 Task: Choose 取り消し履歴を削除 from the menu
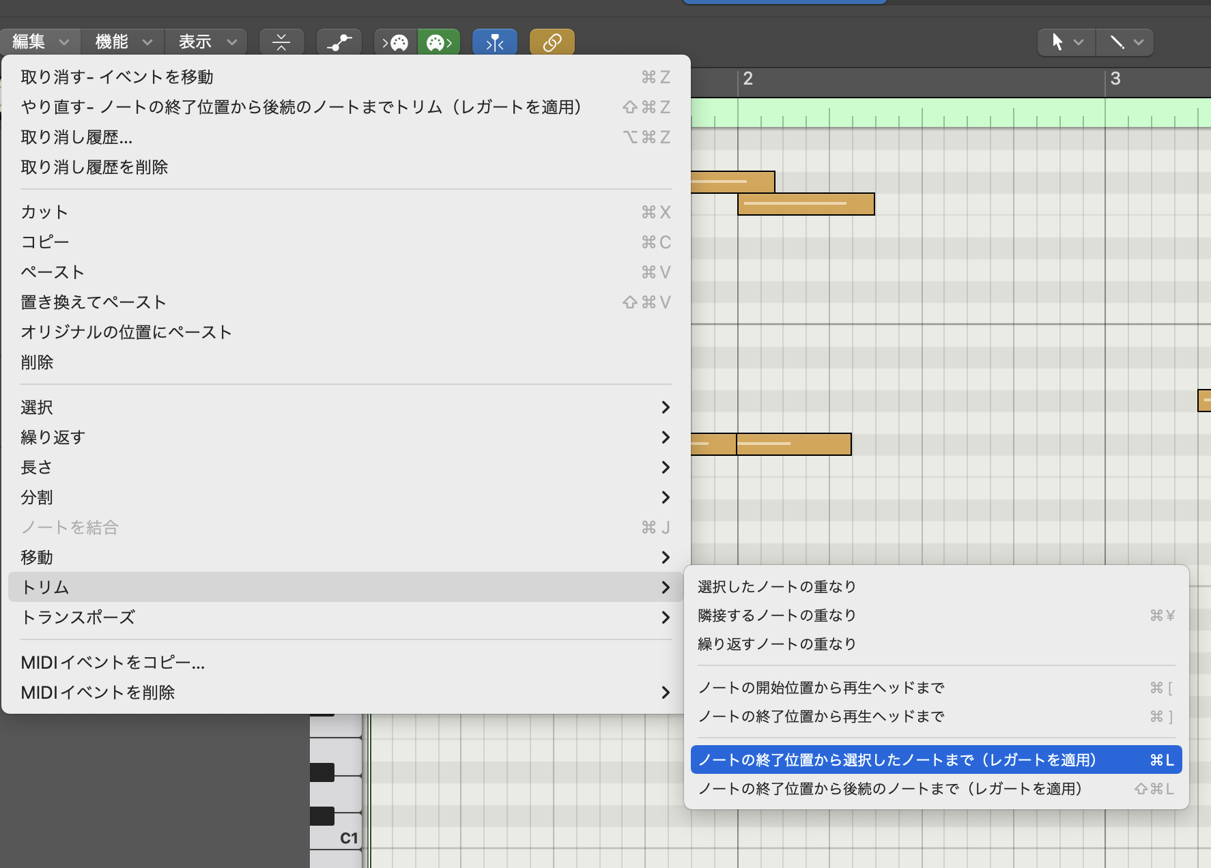point(94,167)
